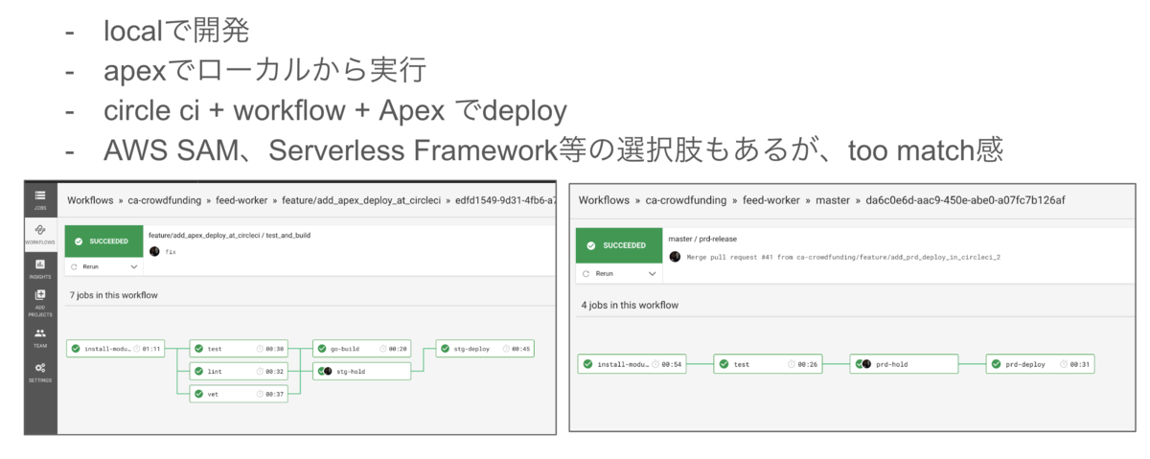The height and width of the screenshot is (459, 1150).
Task: Click the 00:32 duration on the lint job
Action: pyautogui.click(x=275, y=371)
